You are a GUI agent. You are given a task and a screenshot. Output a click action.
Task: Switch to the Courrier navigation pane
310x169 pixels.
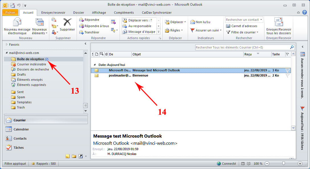[x=46, y=120]
